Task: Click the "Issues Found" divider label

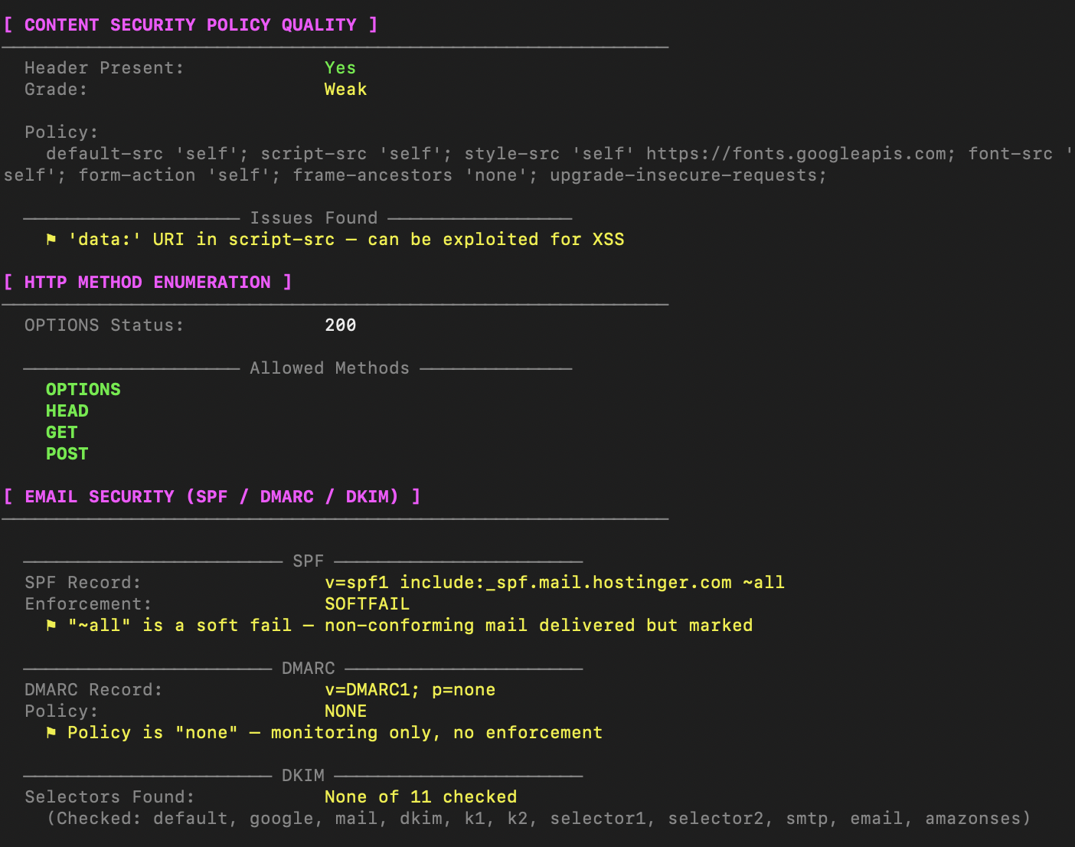Action: coord(314,218)
